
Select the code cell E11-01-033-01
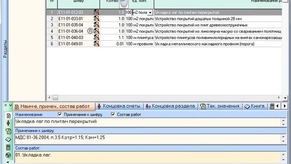[x=71, y=19]
